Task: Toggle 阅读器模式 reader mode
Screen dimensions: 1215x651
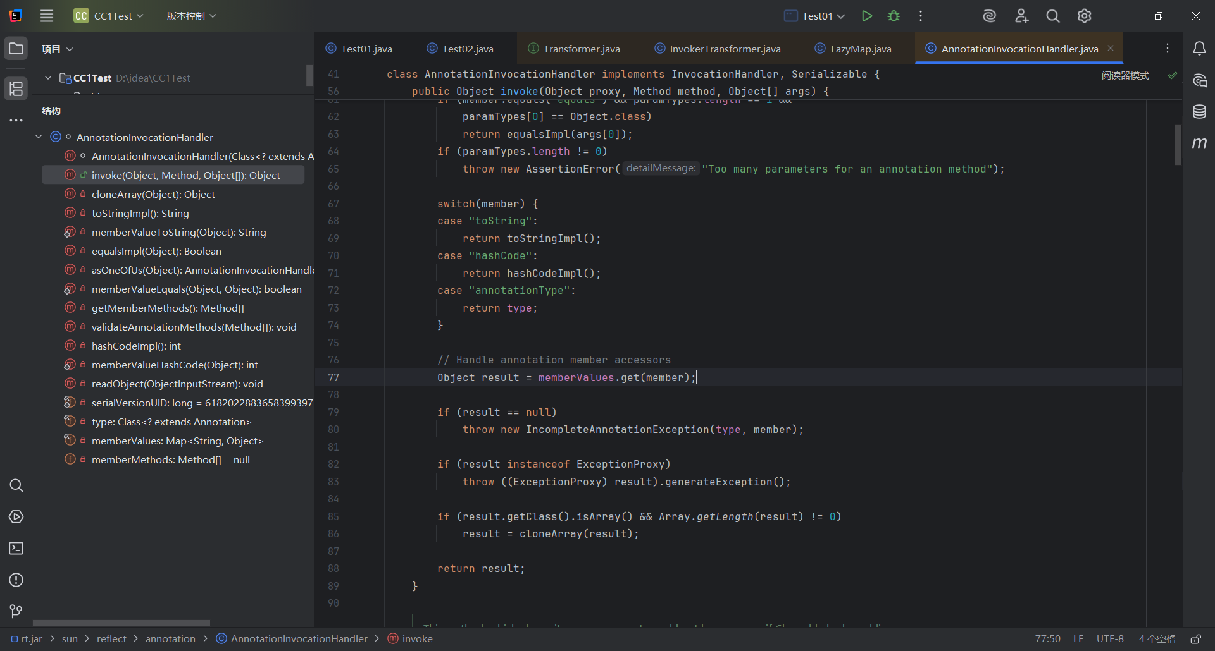Action: [1125, 75]
